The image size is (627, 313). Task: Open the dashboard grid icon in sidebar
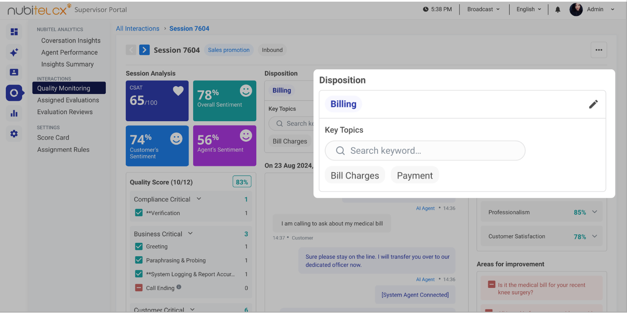click(14, 32)
